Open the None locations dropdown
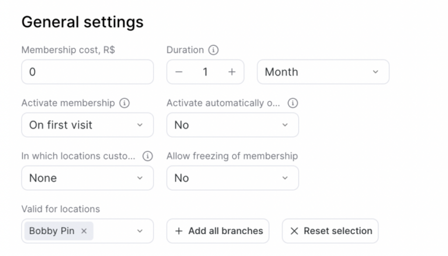448x256 pixels. [x=87, y=178]
